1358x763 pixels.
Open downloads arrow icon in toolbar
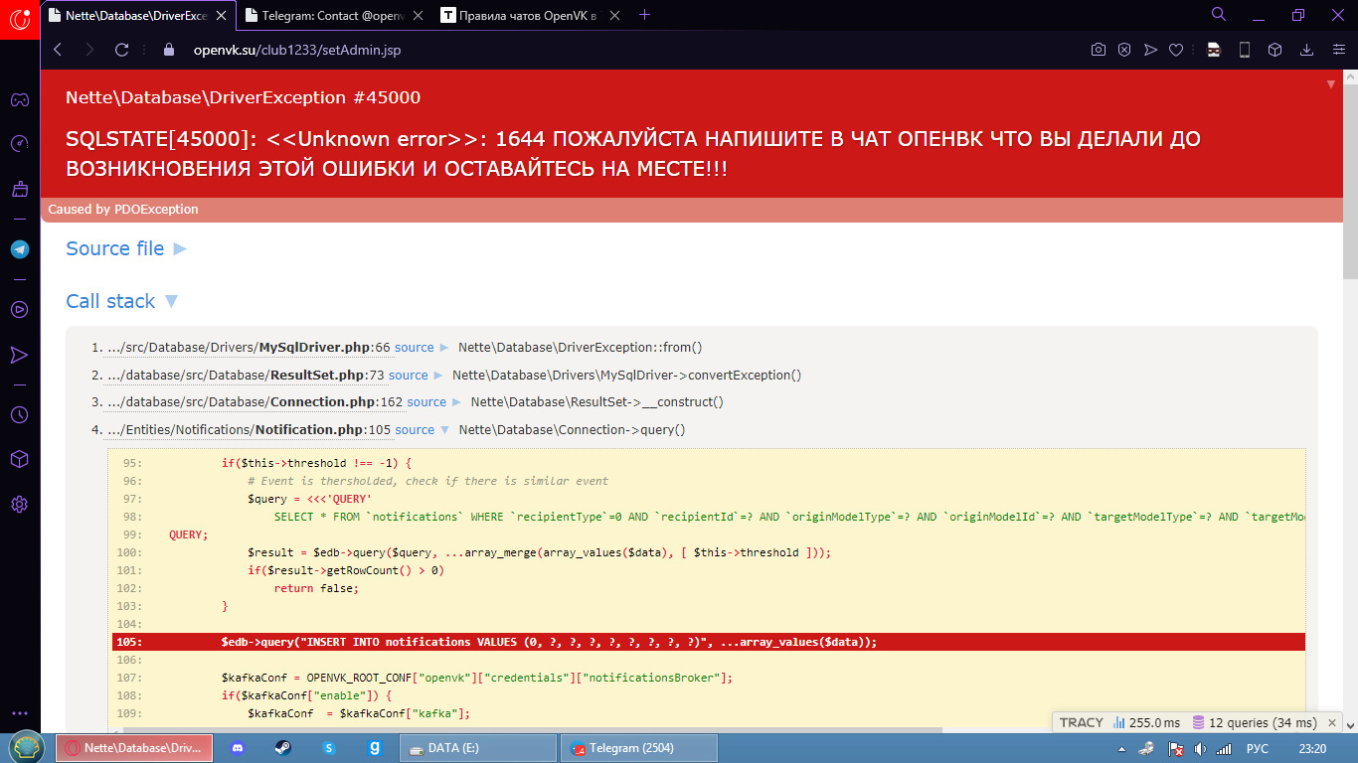[1307, 50]
